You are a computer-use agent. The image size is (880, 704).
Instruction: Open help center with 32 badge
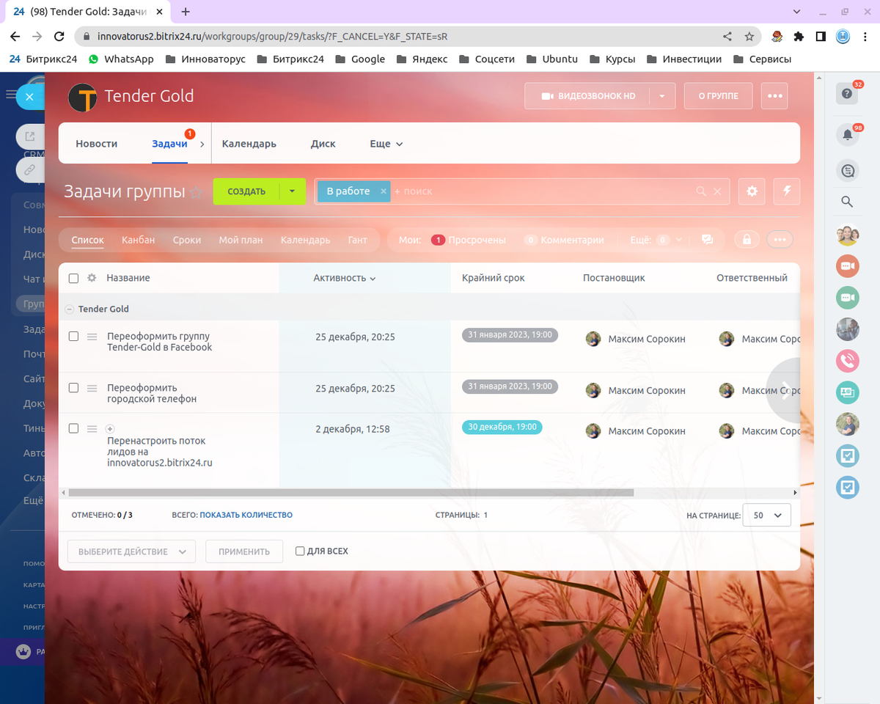847,93
